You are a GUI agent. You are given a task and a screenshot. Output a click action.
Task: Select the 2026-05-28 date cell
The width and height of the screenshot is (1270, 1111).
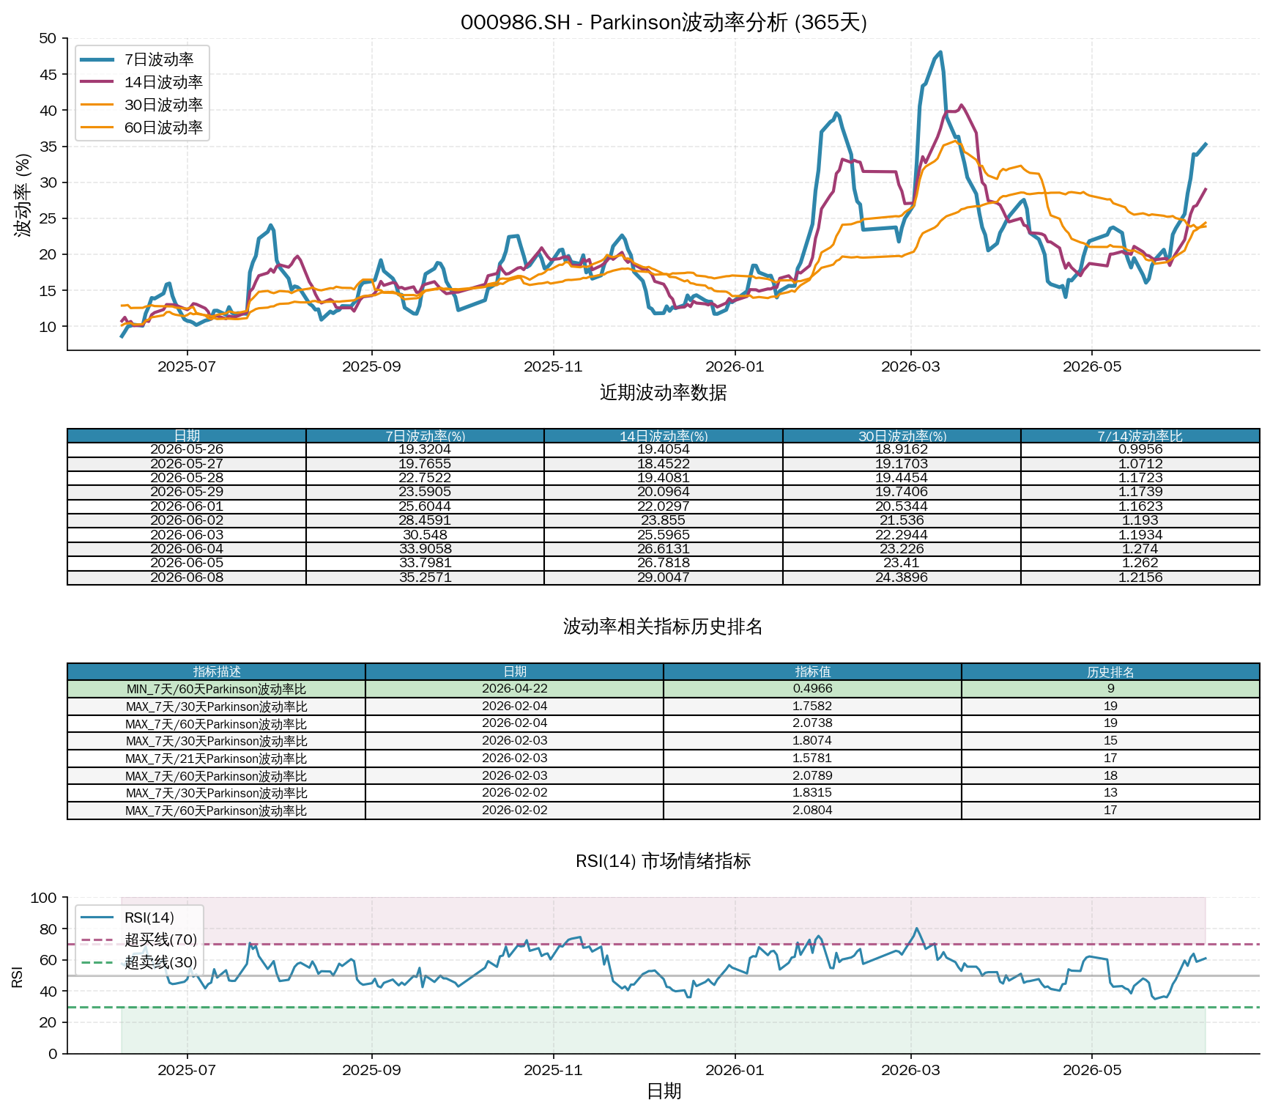[x=187, y=478]
